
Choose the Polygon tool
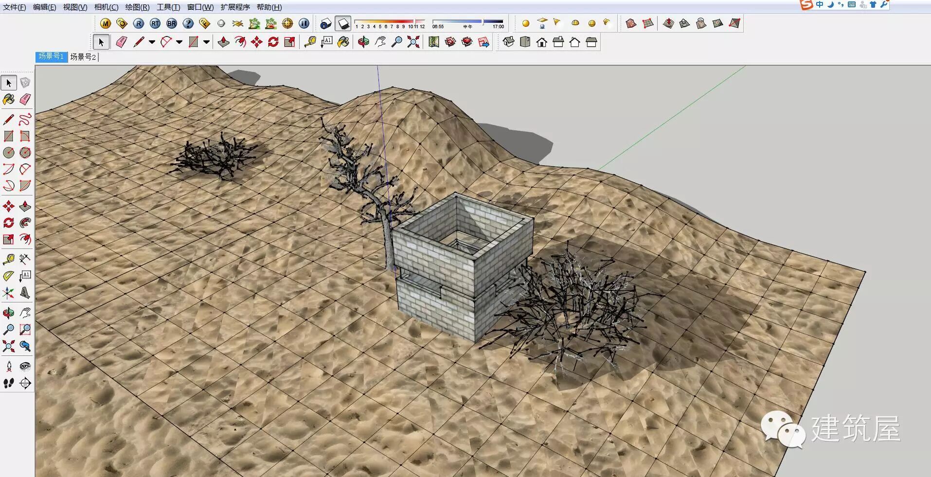pos(25,153)
